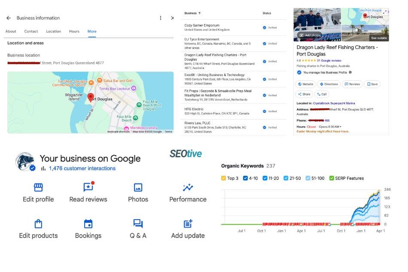Click the Share button

pyautogui.click(x=304, y=94)
